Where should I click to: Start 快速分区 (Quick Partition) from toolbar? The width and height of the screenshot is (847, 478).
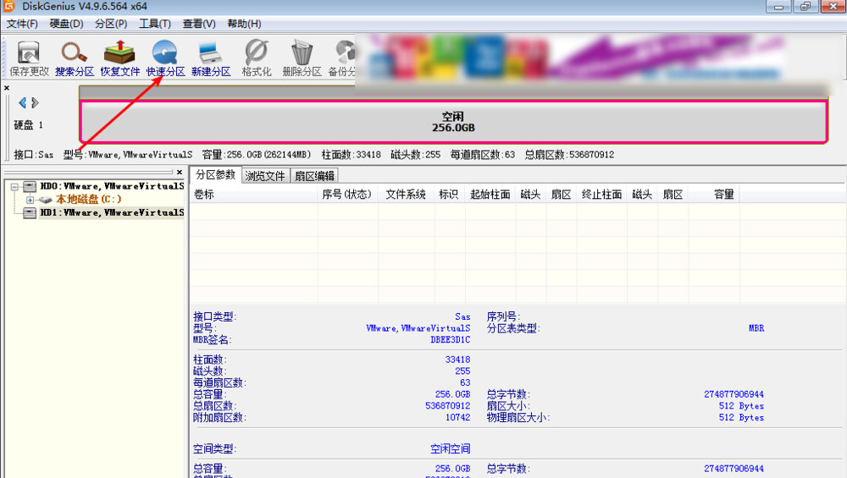coord(165,58)
